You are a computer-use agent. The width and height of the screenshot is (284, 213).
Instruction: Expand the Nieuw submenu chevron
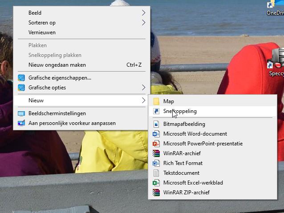[x=143, y=100]
